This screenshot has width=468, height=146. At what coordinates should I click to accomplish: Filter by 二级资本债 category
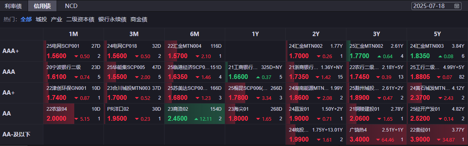click(x=80, y=19)
